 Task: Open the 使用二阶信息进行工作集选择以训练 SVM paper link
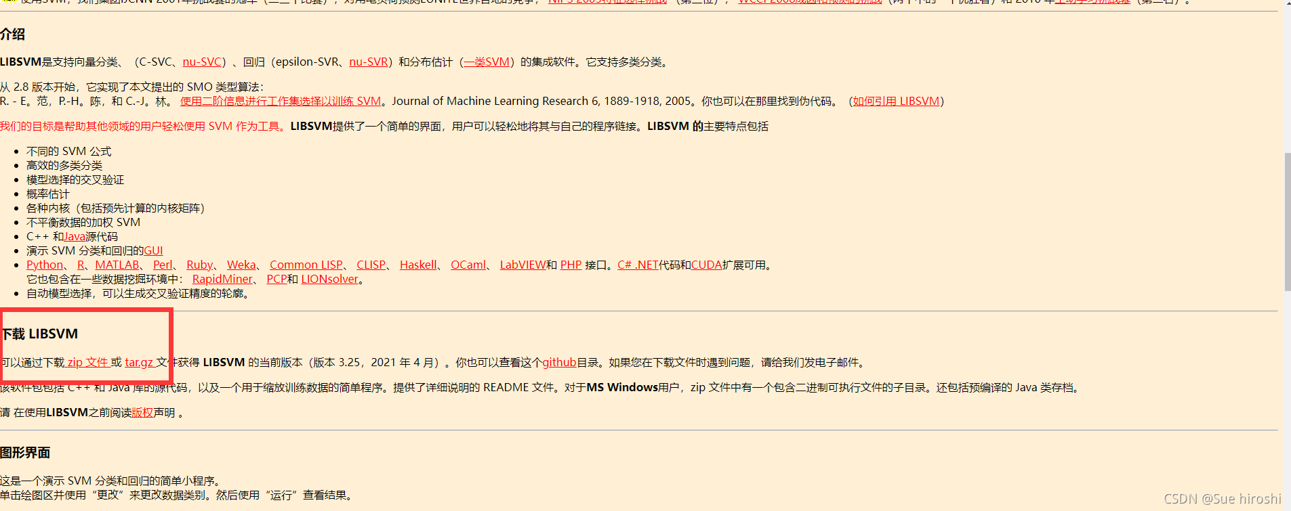281,102
